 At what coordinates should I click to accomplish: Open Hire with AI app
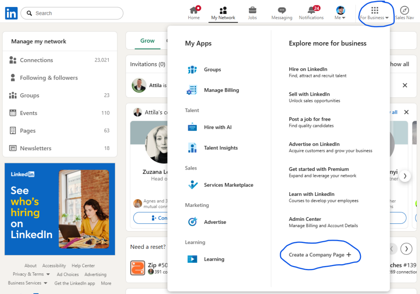(210, 127)
